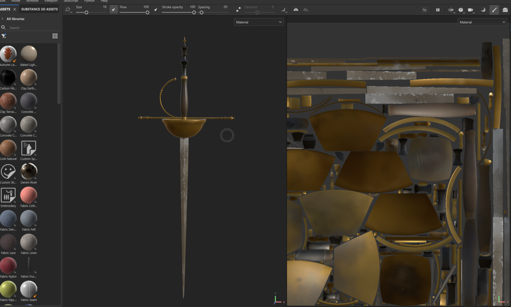Adjust the Flow slider
Image resolution: width=511 pixels, height=307 pixels.
tap(134, 12)
